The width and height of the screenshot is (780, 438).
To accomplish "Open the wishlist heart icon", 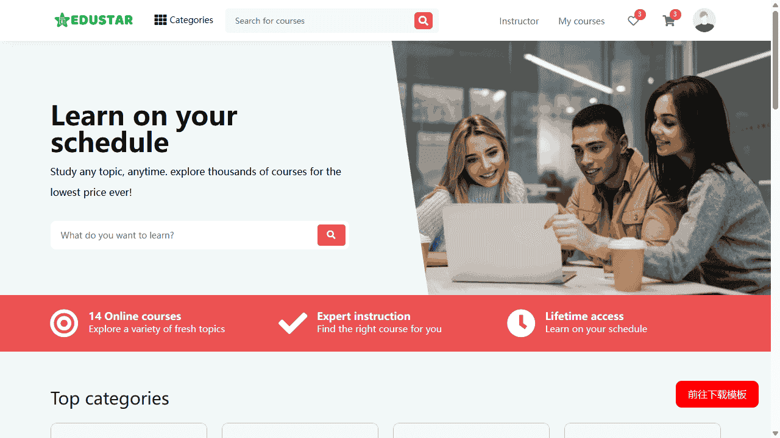I will tap(633, 21).
